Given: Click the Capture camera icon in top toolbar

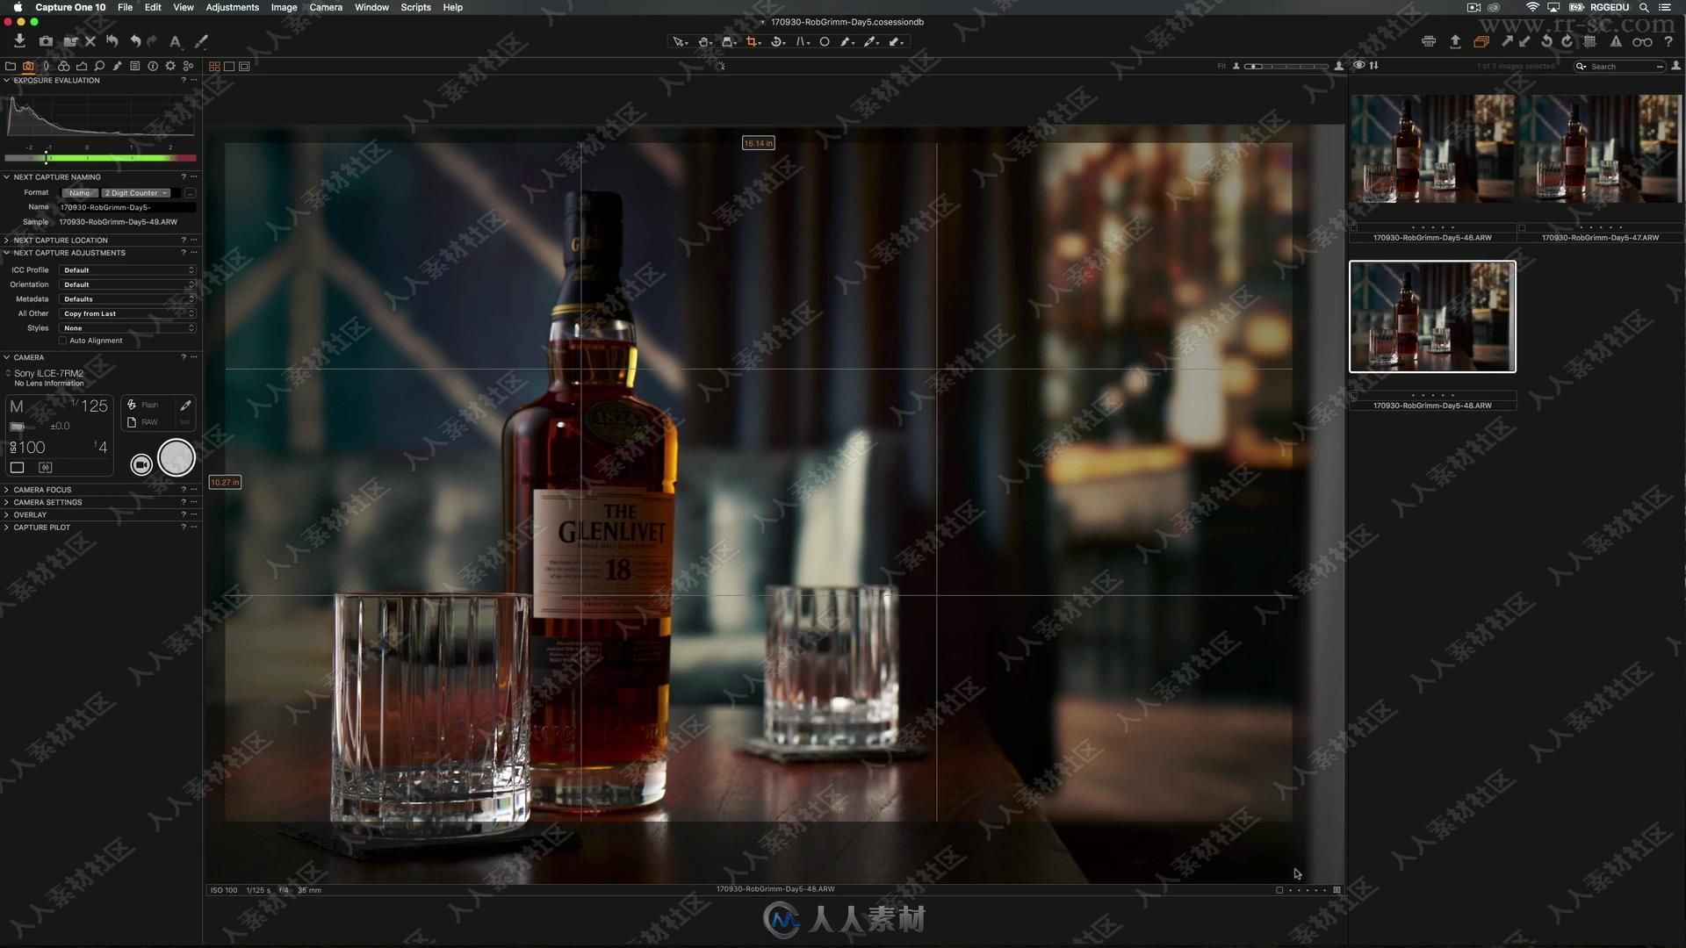Looking at the screenshot, I should click(46, 41).
